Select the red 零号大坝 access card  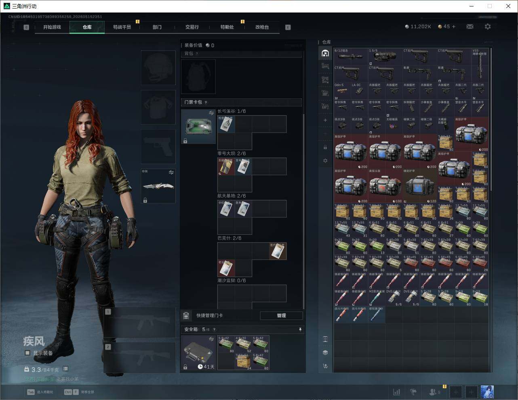coord(226,167)
